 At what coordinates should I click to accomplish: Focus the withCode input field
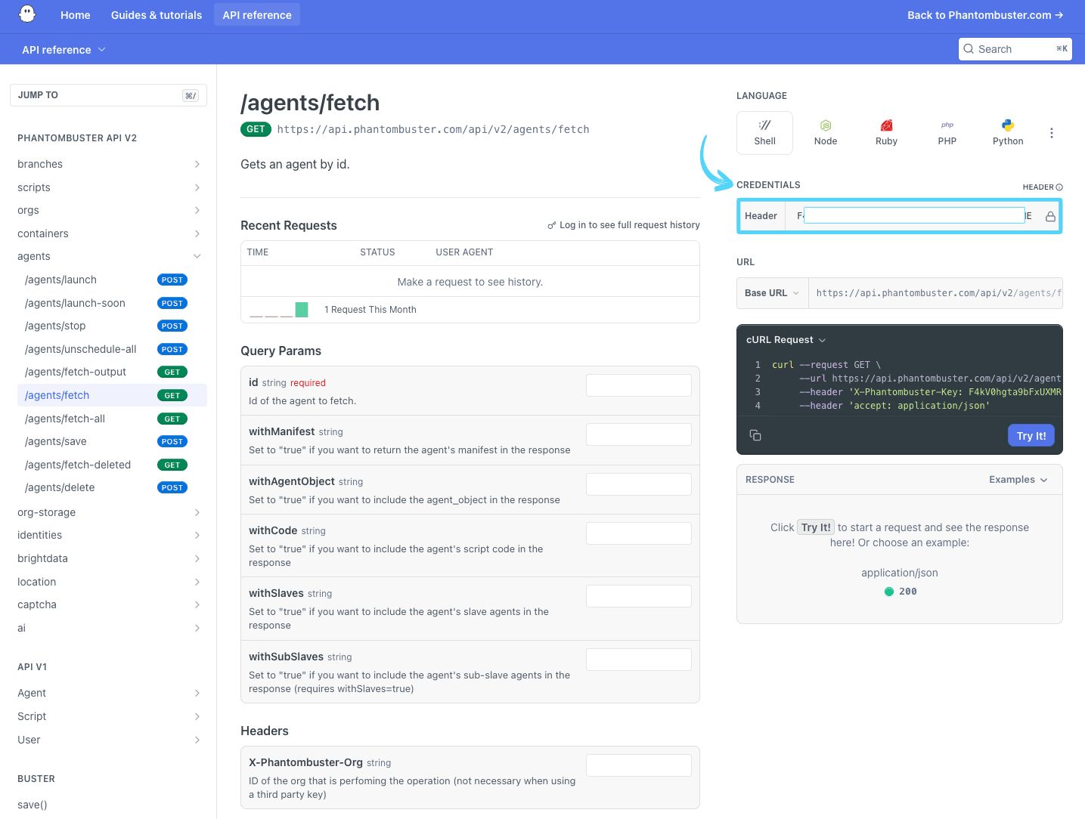tap(639, 533)
